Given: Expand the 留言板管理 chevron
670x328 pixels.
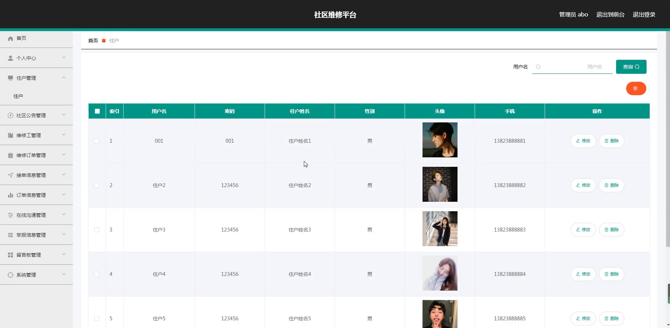Looking at the screenshot, I should tap(64, 254).
